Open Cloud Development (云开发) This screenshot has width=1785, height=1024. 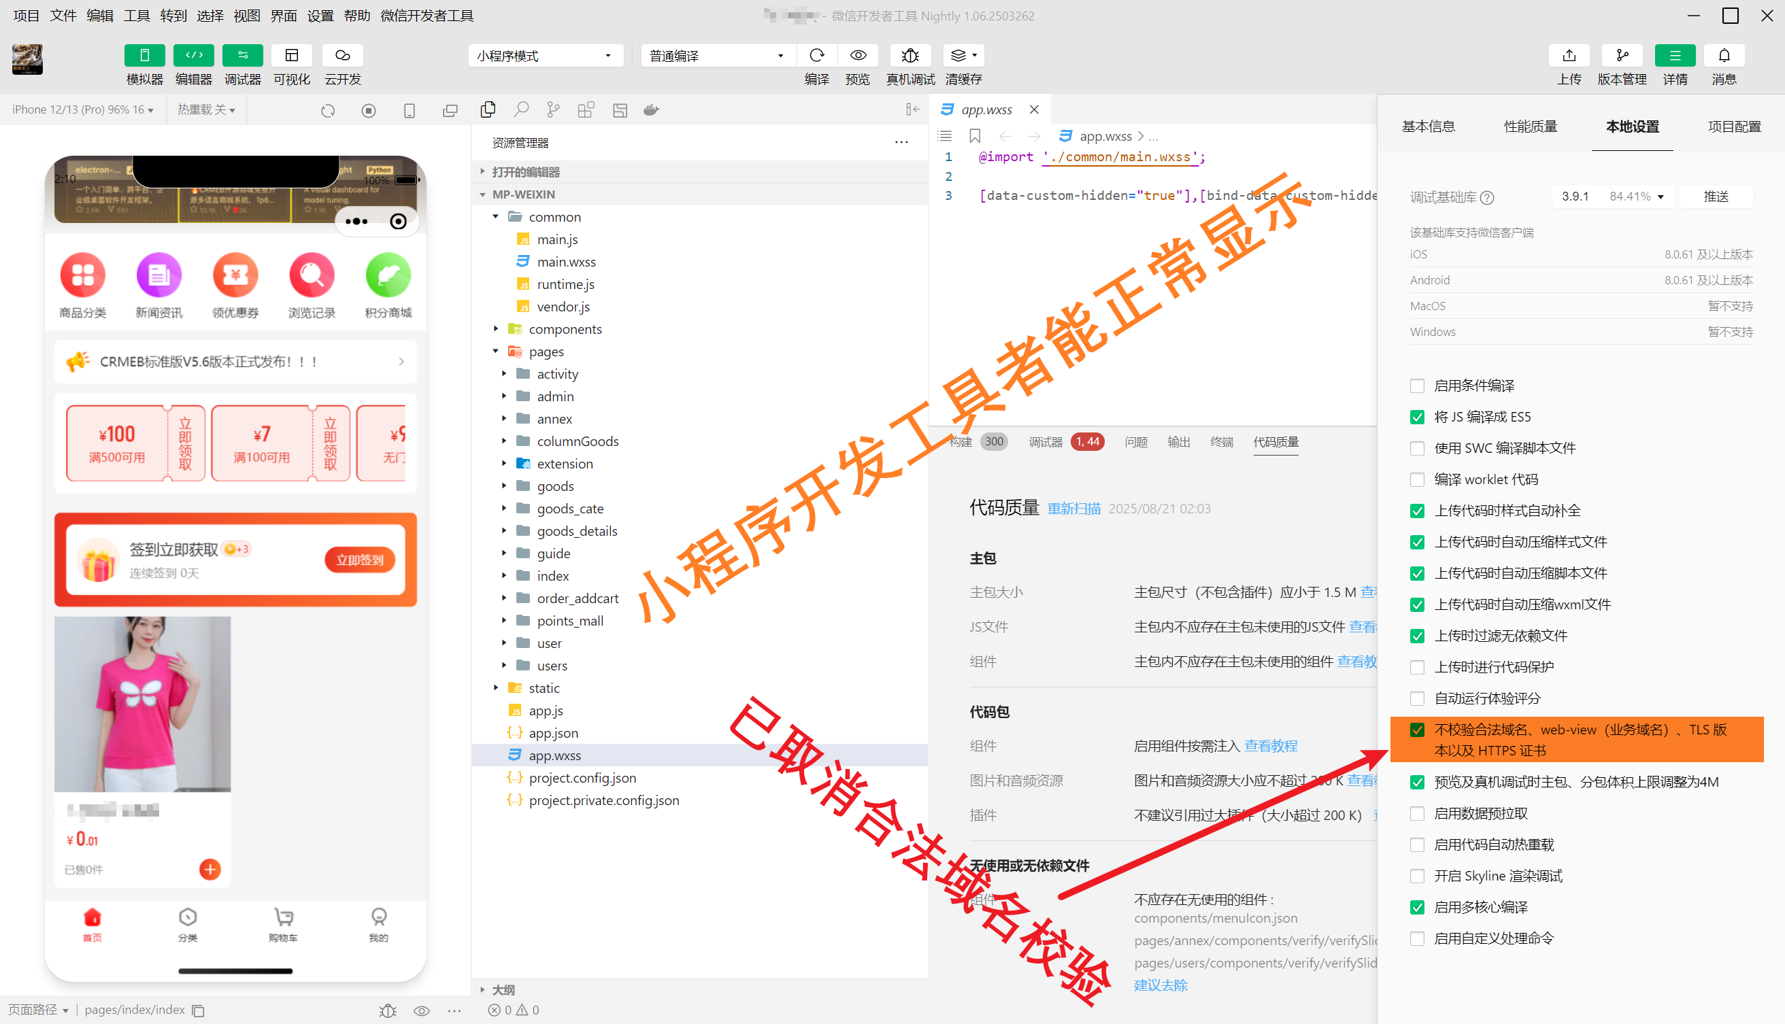pyautogui.click(x=342, y=56)
